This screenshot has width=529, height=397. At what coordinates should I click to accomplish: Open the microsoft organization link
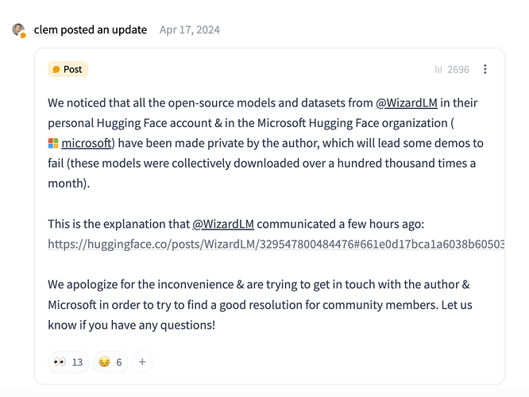[87, 144]
